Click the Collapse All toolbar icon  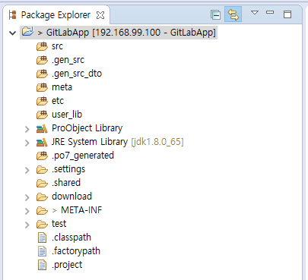(x=215, y=15)
